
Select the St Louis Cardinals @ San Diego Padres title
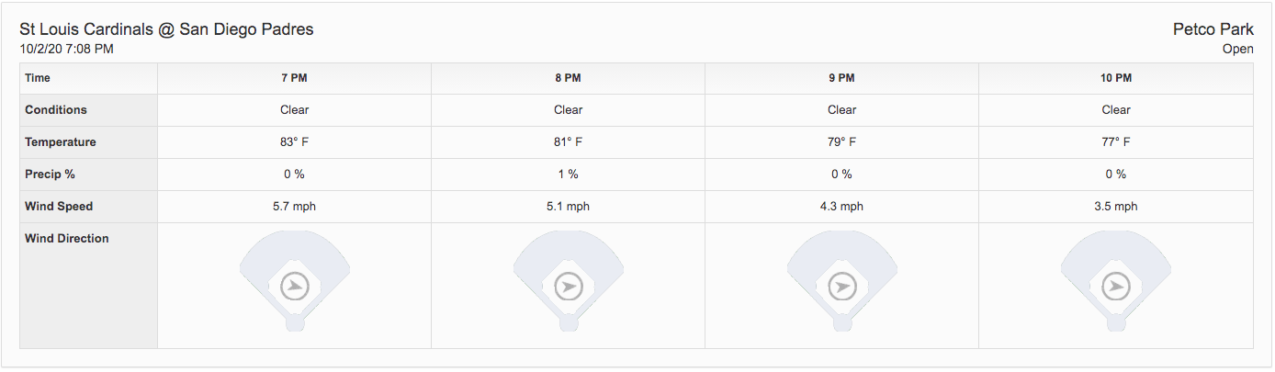(x=166, y=29)
